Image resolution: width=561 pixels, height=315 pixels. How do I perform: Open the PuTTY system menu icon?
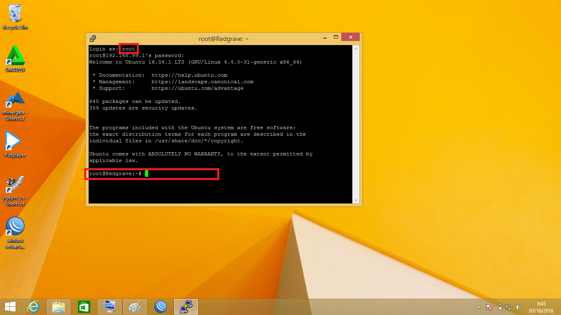(92, 38)
